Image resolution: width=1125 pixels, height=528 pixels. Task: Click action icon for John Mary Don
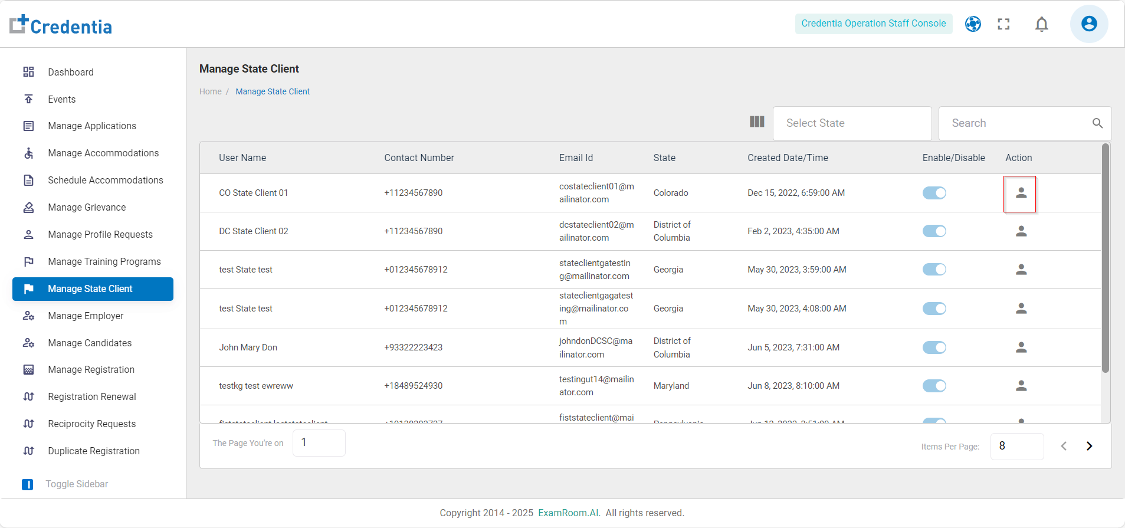pos(1021,347)
